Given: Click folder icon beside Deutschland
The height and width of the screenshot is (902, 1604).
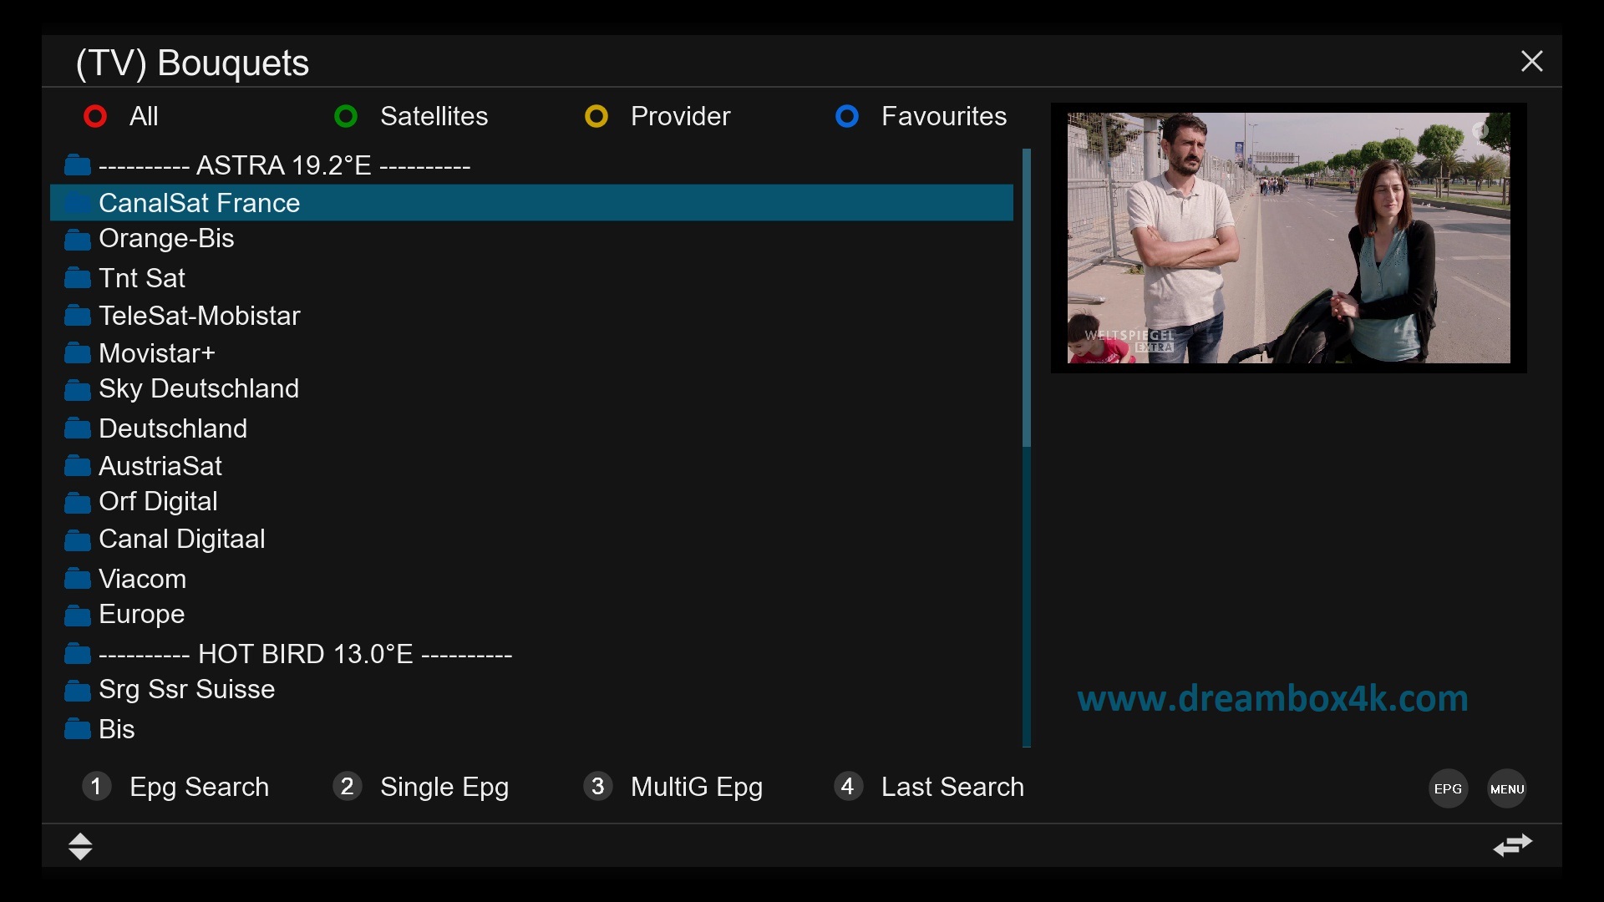Looking at the screenshot, I should coord(78,428).
